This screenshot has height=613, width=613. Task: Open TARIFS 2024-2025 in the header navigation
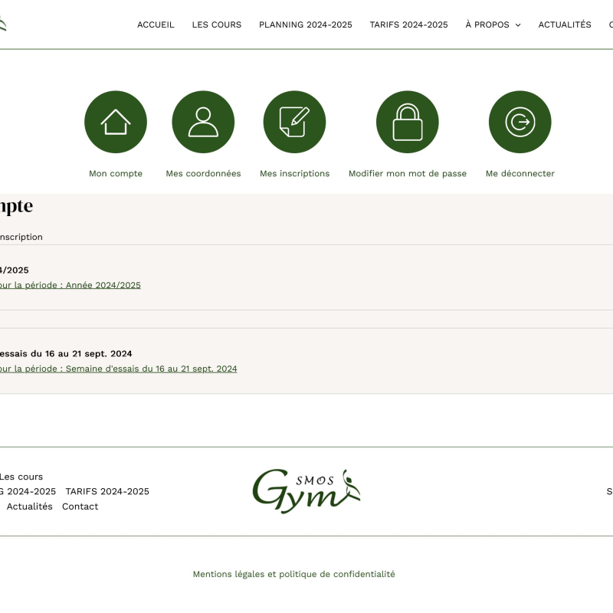click(408, 25)
